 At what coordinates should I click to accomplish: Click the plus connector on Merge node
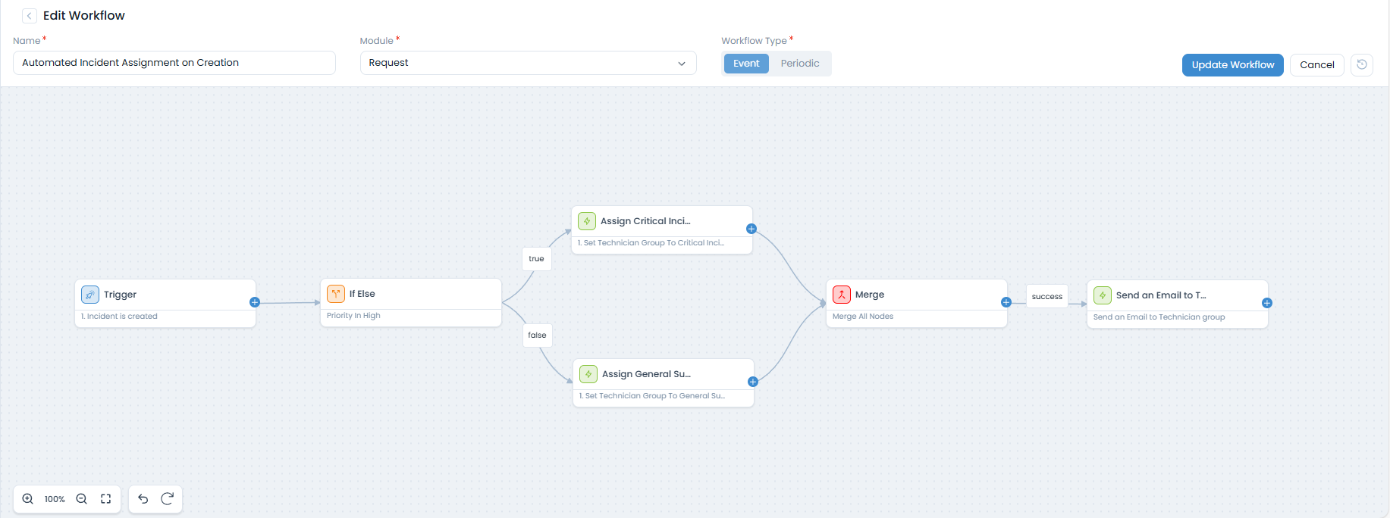tap(1006, 302)
